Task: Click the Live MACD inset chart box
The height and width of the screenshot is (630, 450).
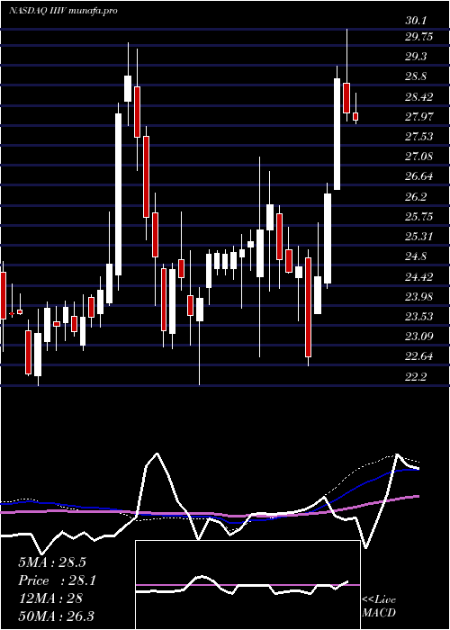Action: click(x=247, y=585)
